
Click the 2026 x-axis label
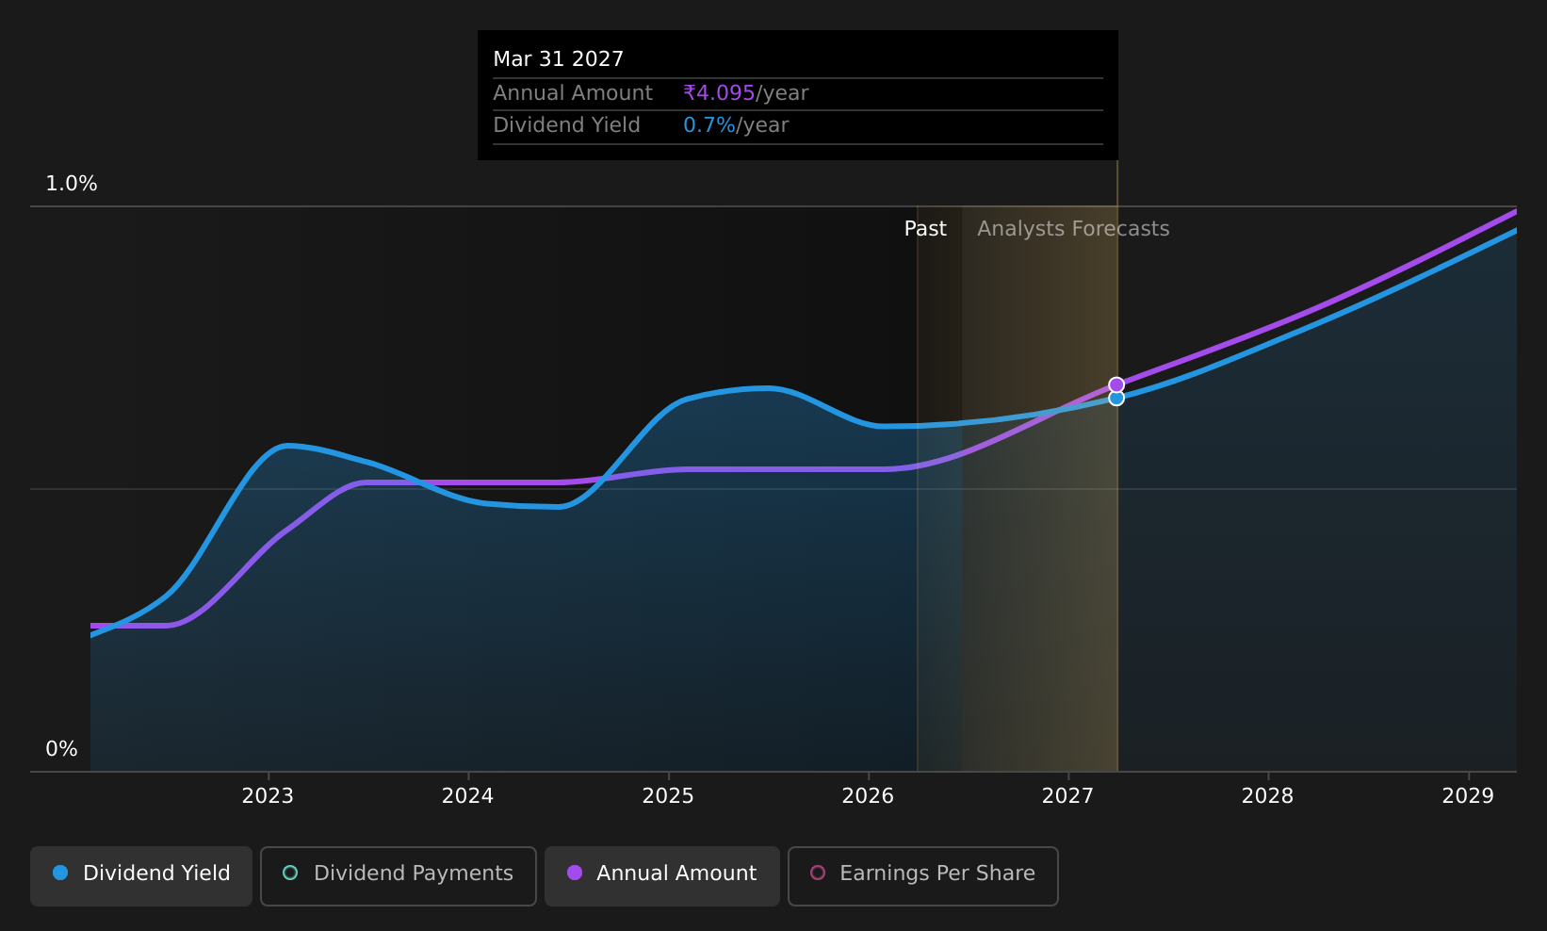pyautogui.click(x=868, y=796)
